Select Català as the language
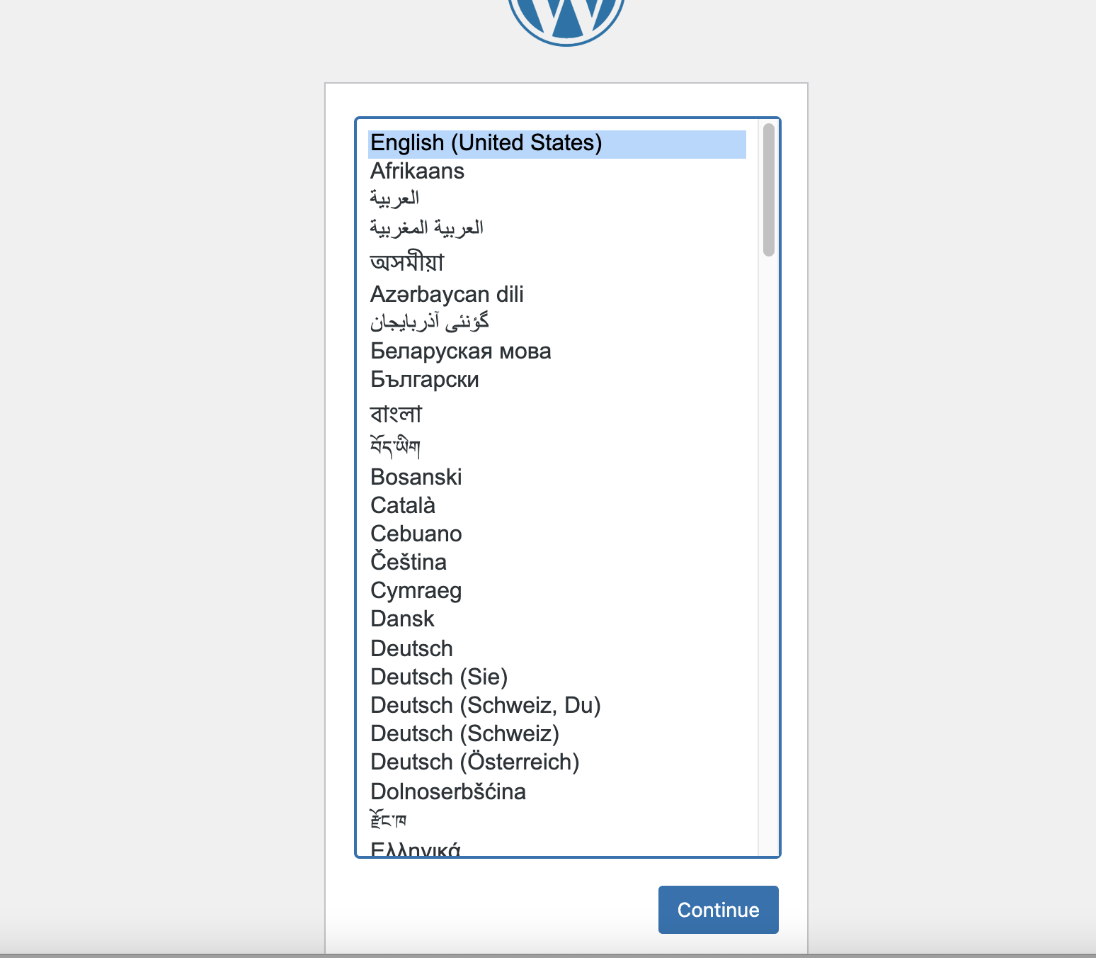 pos(403,506)
